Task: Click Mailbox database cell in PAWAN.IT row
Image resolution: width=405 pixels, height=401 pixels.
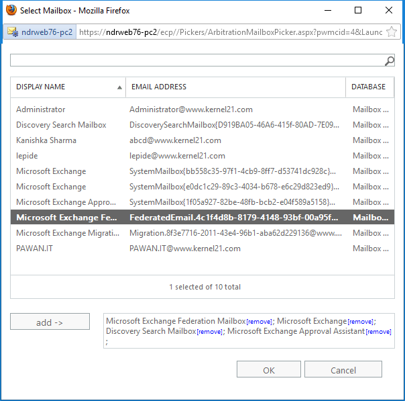Action: click(x=371, y=249)
